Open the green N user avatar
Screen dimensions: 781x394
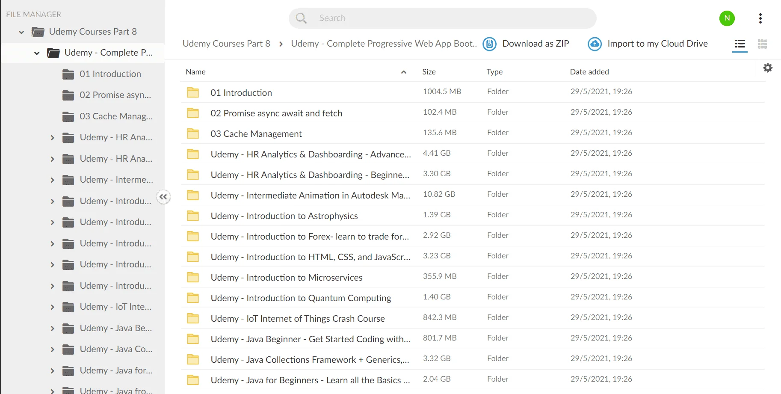727,18
